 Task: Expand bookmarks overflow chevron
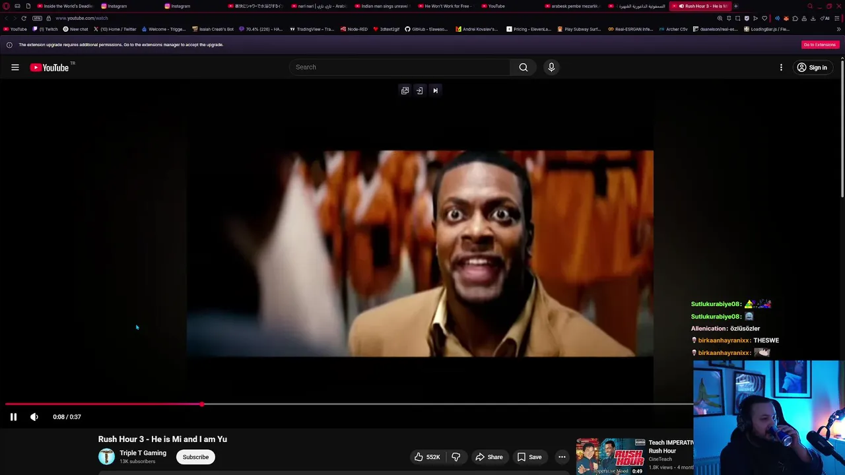point(838,29)
